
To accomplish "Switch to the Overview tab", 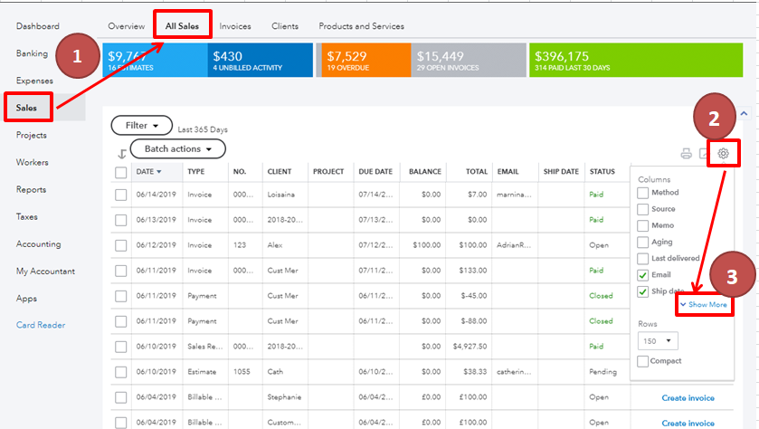I will click(x=127, y=26).
